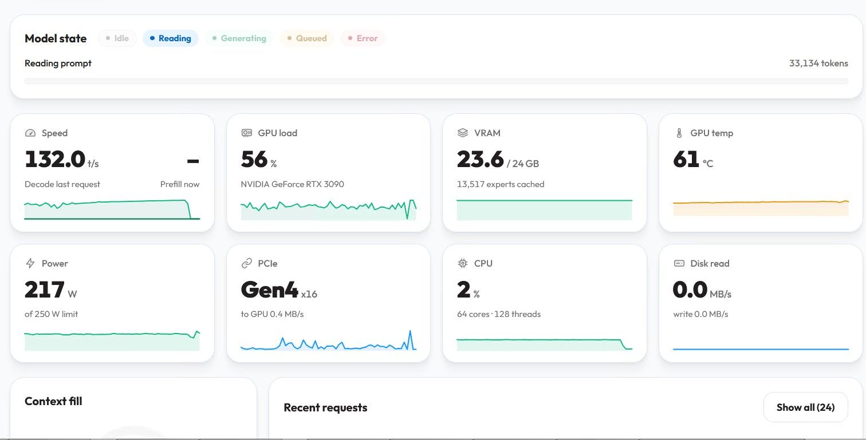Click the Context fill heading
The height and width of the screenshot is (440, 866).
[x=53, y=401]
